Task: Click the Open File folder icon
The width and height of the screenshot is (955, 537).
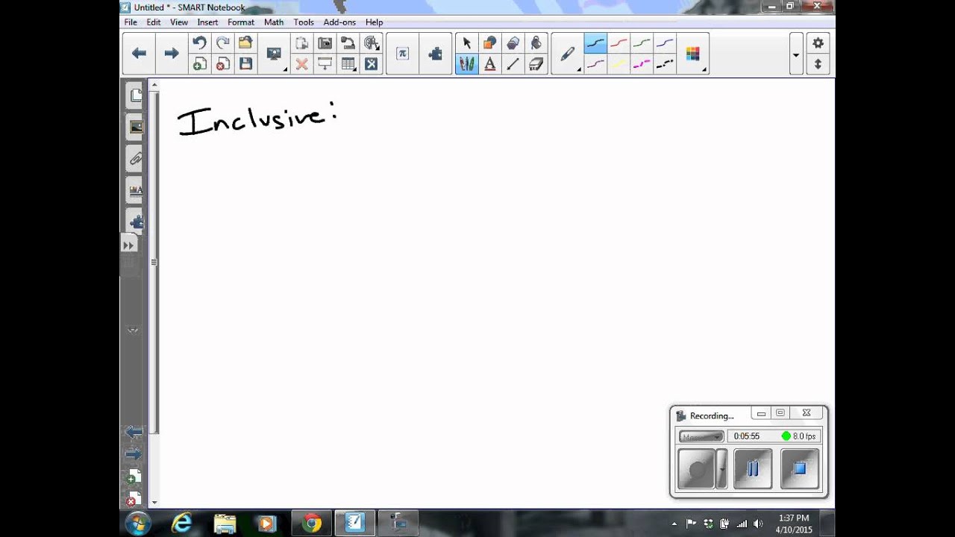Action: 245,43
